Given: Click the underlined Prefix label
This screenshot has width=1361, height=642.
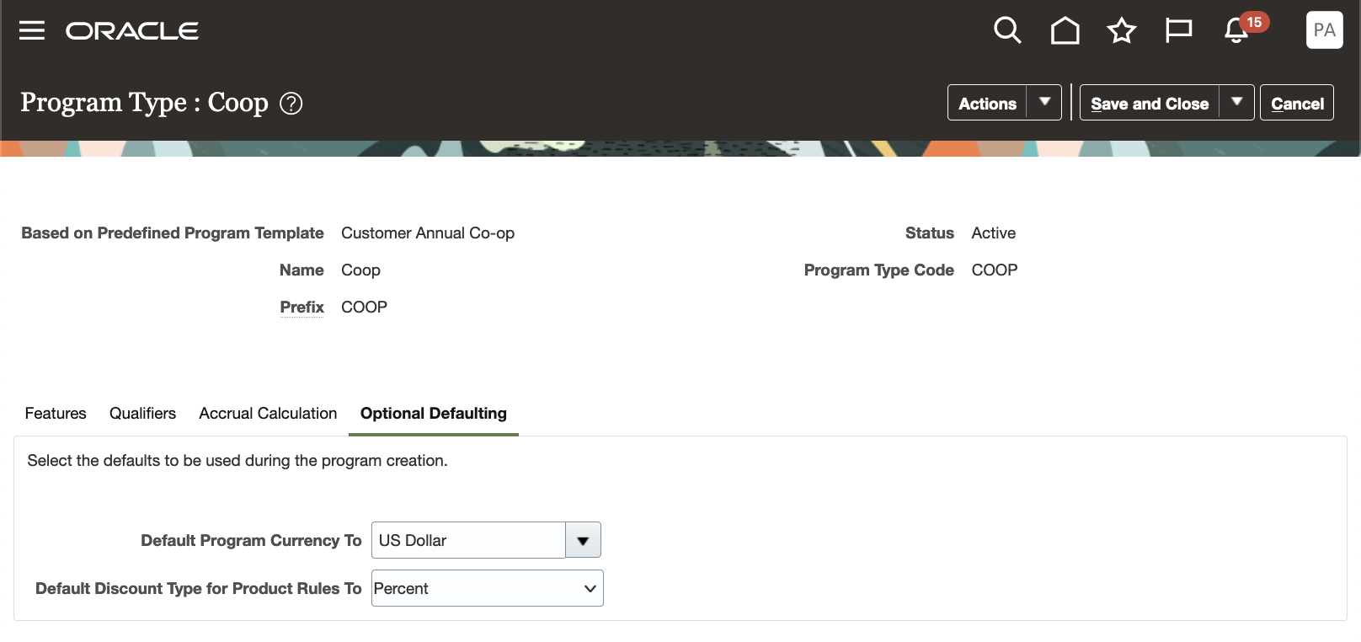Looking at the screenshot, I should tap(302, 307).
